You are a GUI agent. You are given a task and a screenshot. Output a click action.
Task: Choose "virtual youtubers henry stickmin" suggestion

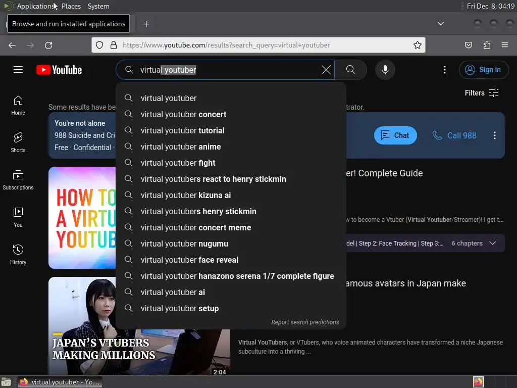[231, 212]
